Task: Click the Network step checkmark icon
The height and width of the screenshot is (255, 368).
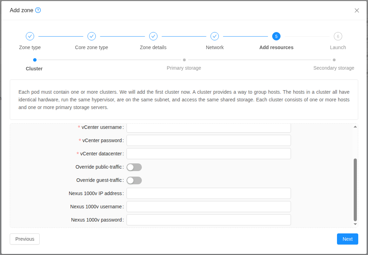Action: 215,36
